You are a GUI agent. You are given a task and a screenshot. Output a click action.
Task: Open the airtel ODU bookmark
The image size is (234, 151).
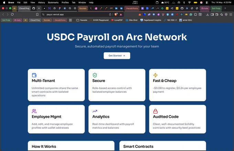coord(185,20)
